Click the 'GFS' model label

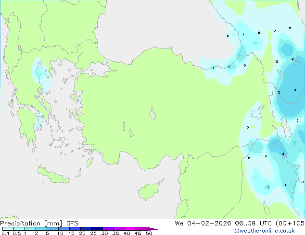[72, 223]
